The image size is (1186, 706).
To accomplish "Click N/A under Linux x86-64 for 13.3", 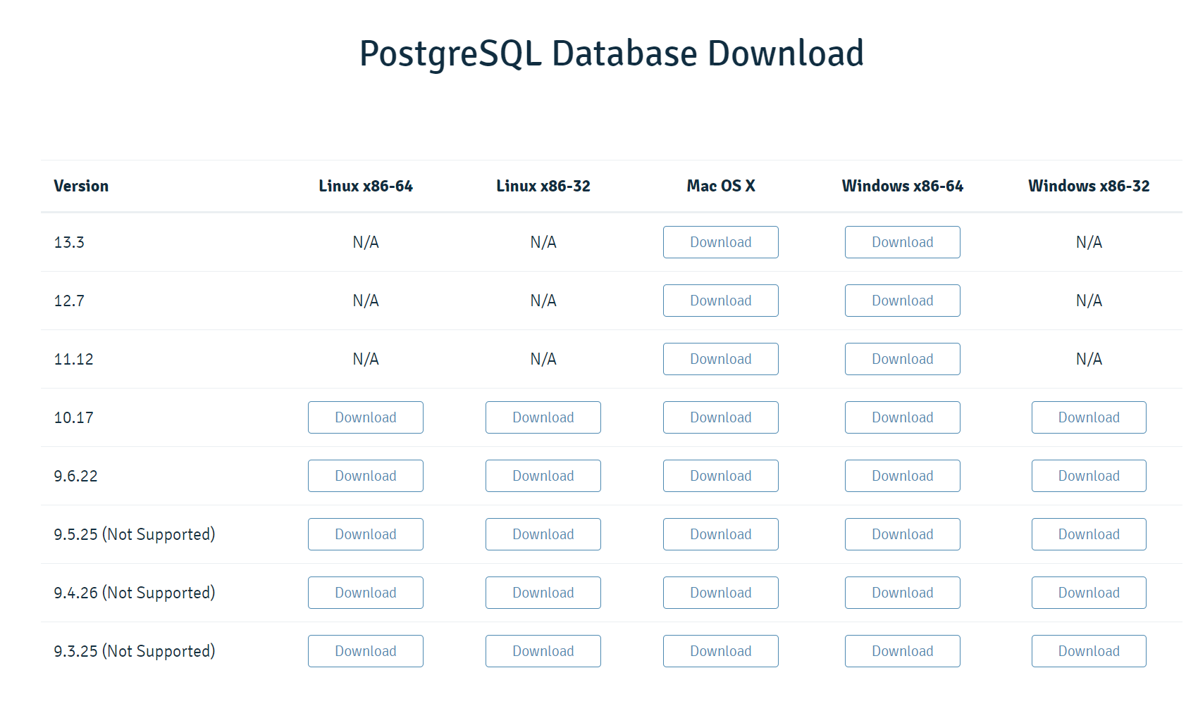I will pos(365,242).
